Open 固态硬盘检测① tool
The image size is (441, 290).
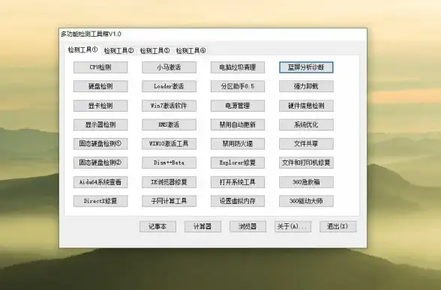[100, 144]
